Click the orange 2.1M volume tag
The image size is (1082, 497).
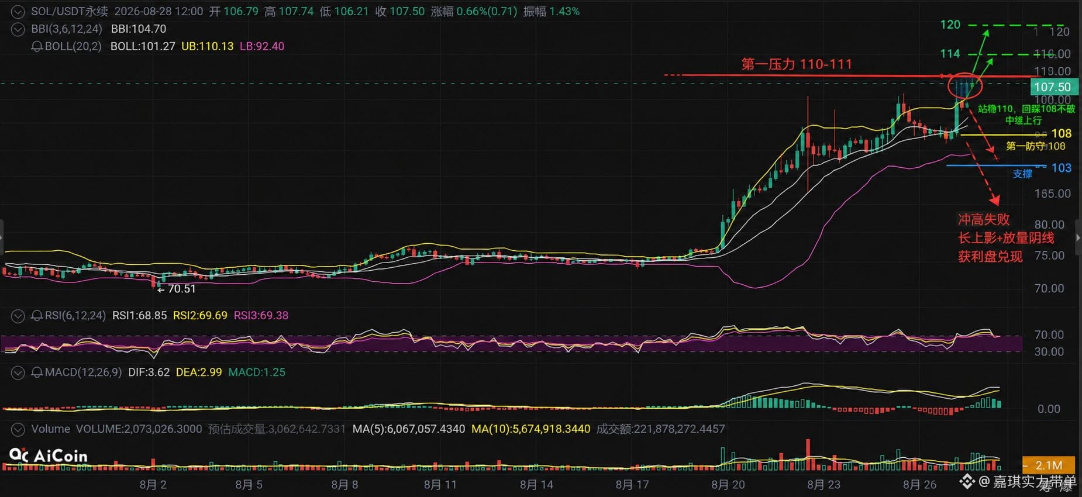[1049, 465]
